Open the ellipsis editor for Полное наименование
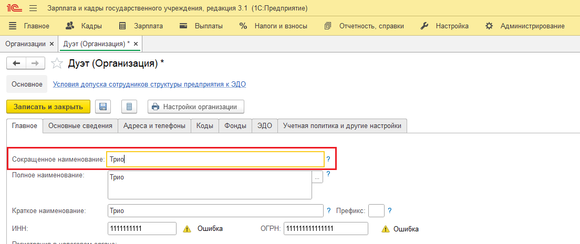This screenshot has height=244, width=580. [317, 177]
